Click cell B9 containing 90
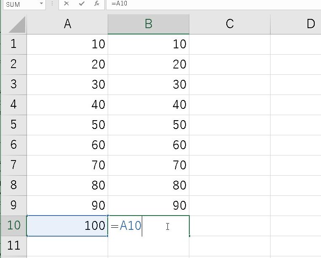This screenshot has width=321, height=258. (x=148, y=205)
